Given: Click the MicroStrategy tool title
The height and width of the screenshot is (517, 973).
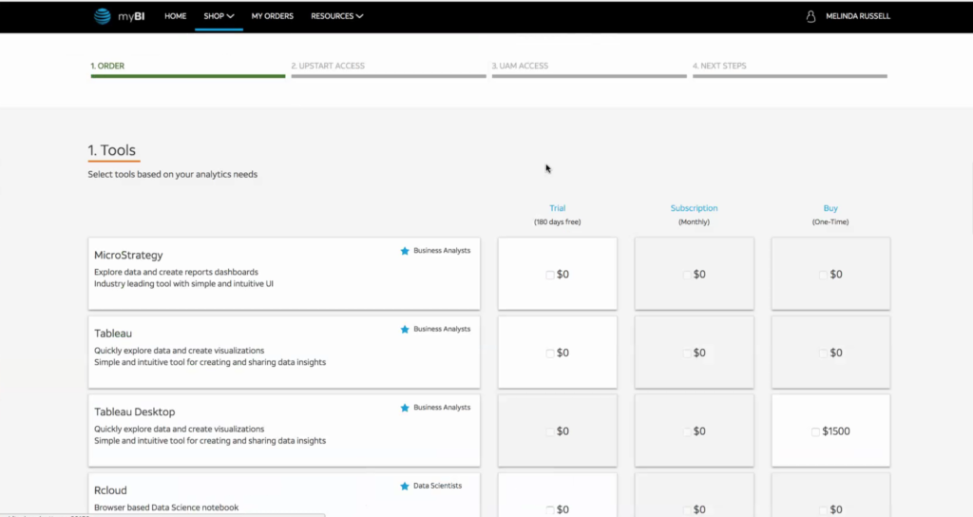Looking at the screenshot, I should click(128, 255).
